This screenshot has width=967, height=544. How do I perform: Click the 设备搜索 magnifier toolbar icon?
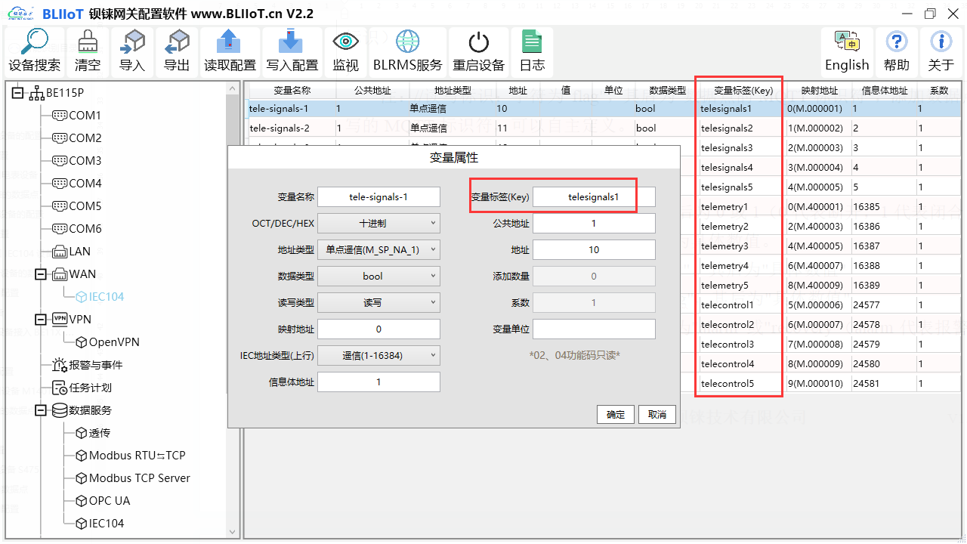click(34, 42)
